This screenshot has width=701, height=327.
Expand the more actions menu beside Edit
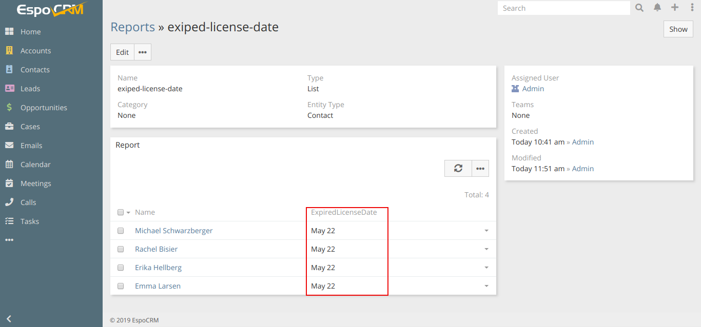(x=143, y=52)
